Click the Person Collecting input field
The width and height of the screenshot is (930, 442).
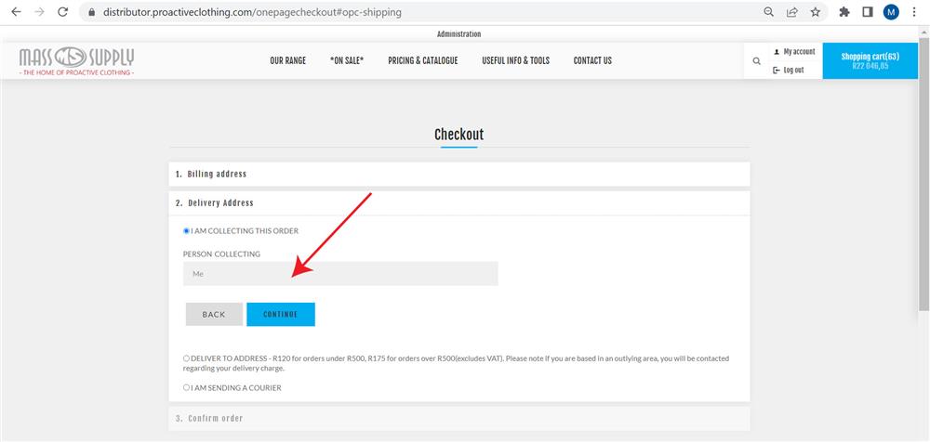(x=340, y=274)
